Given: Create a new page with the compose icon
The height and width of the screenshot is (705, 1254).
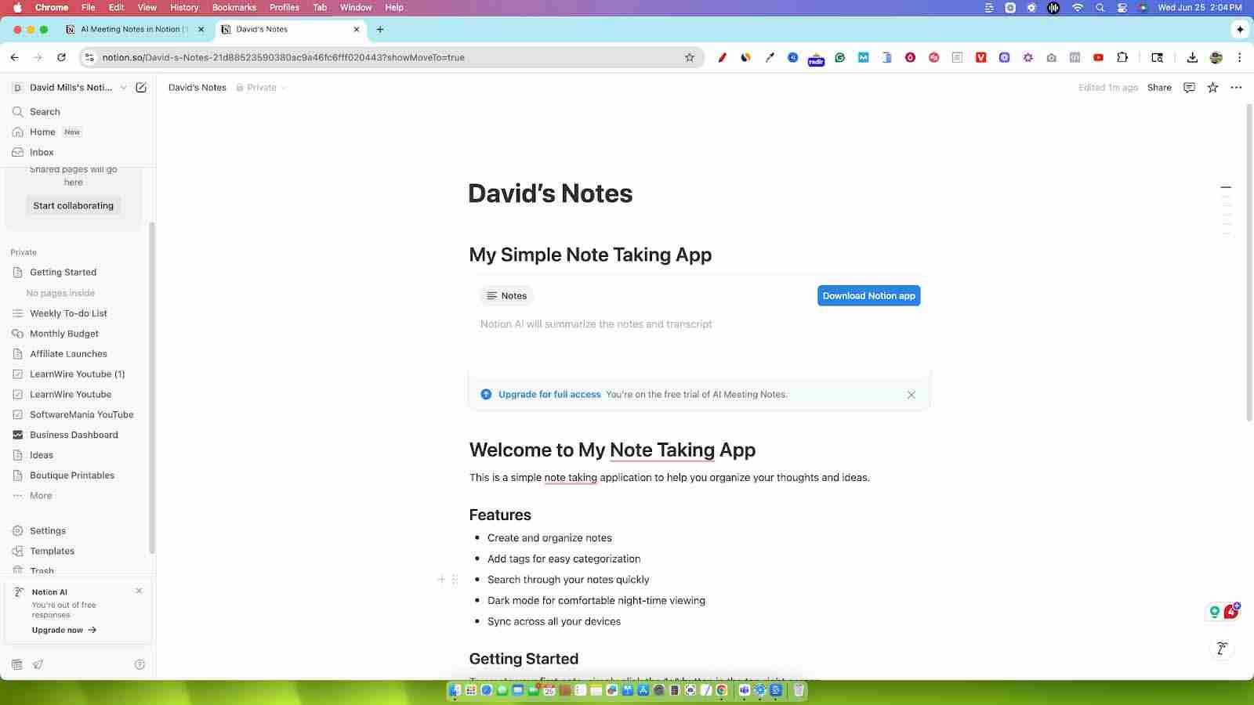Looking at the screenshot, I should click(141, 88).
